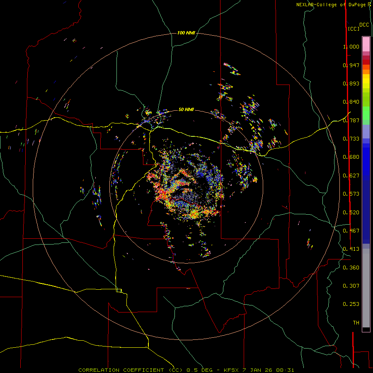This screenshot has height=373, width=373.
Task: Click the 0.840 scale value
Action: click(x=351, y=102)
